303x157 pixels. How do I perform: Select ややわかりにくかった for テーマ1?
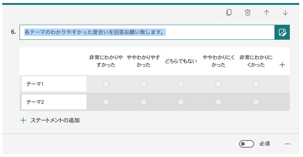[218, 84]
